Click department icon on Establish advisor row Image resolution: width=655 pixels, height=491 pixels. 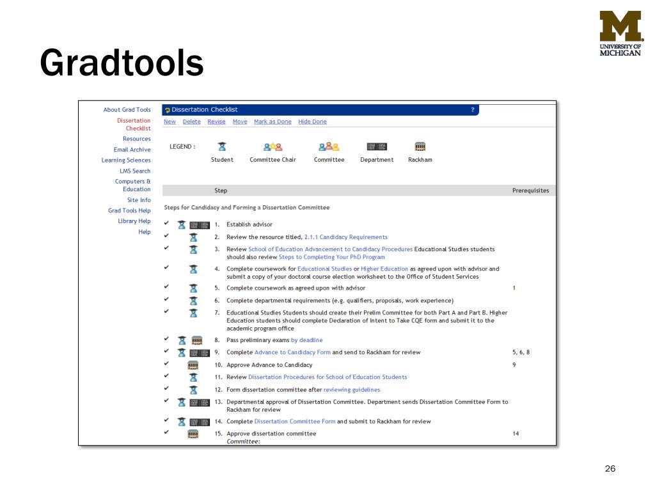(200, 226)
